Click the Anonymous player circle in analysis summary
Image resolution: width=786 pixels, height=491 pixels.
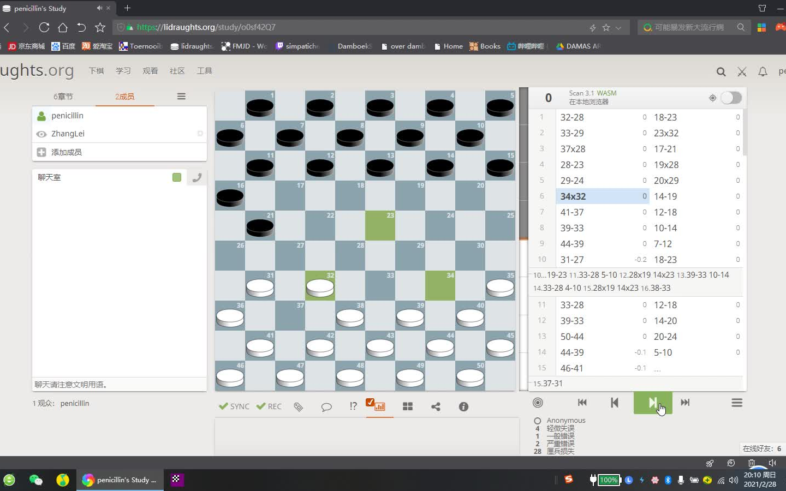pos(537,421)
